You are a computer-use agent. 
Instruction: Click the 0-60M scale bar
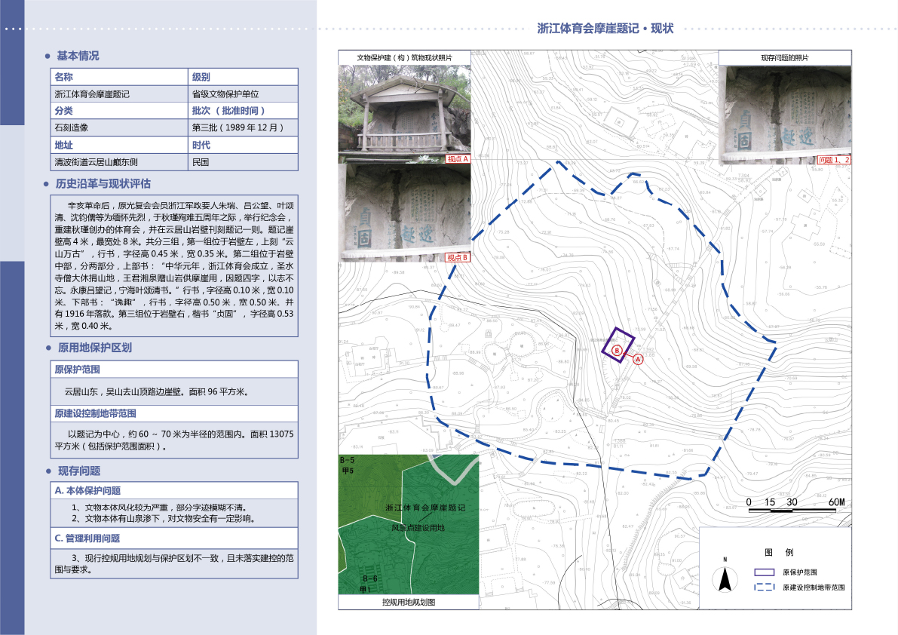click(x=793, y=510)
